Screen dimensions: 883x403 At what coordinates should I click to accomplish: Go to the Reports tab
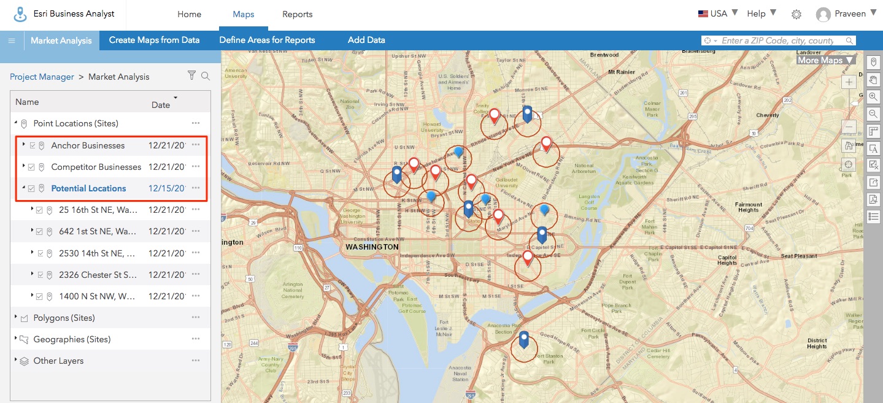pos(298,14)
